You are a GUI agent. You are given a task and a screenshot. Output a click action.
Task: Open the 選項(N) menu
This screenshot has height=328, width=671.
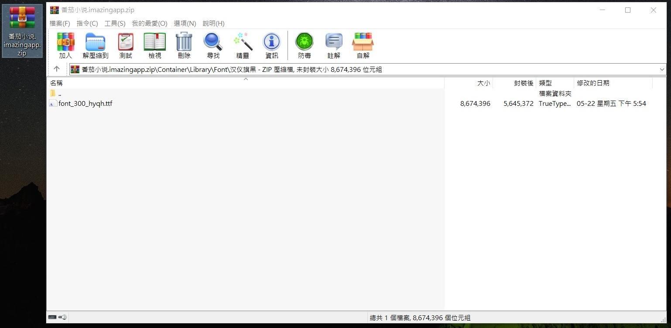point(185,23)
